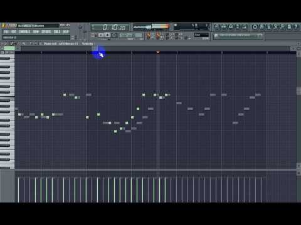
Task: Click the scroll-right button on horizontal scrollbar
Action: 293,48
